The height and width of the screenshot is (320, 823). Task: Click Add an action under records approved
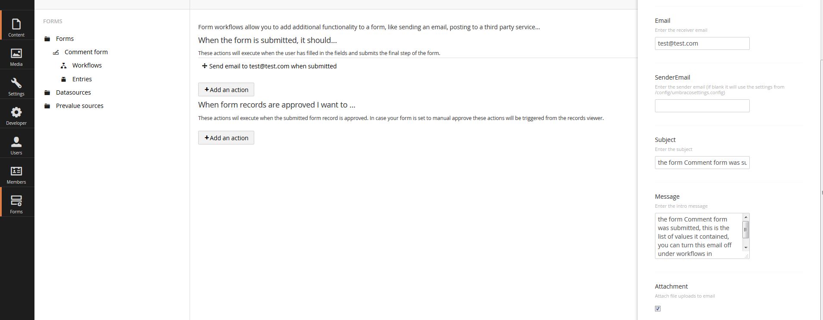pyautogui.click(x=226, y=138)
